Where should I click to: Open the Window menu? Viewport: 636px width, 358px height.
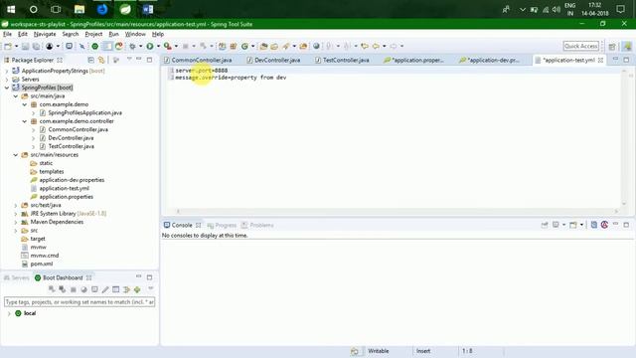135,34
